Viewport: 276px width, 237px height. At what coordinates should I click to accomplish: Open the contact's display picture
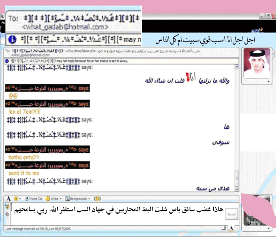coord(257,63)
